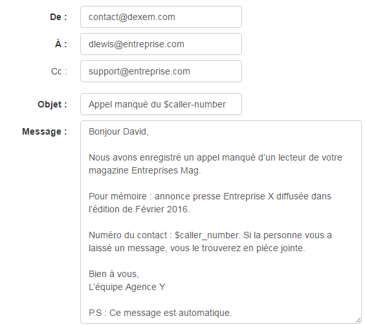
Task: Place cursor on Bonjour David greeting line
Action: [x=118, y=132]
